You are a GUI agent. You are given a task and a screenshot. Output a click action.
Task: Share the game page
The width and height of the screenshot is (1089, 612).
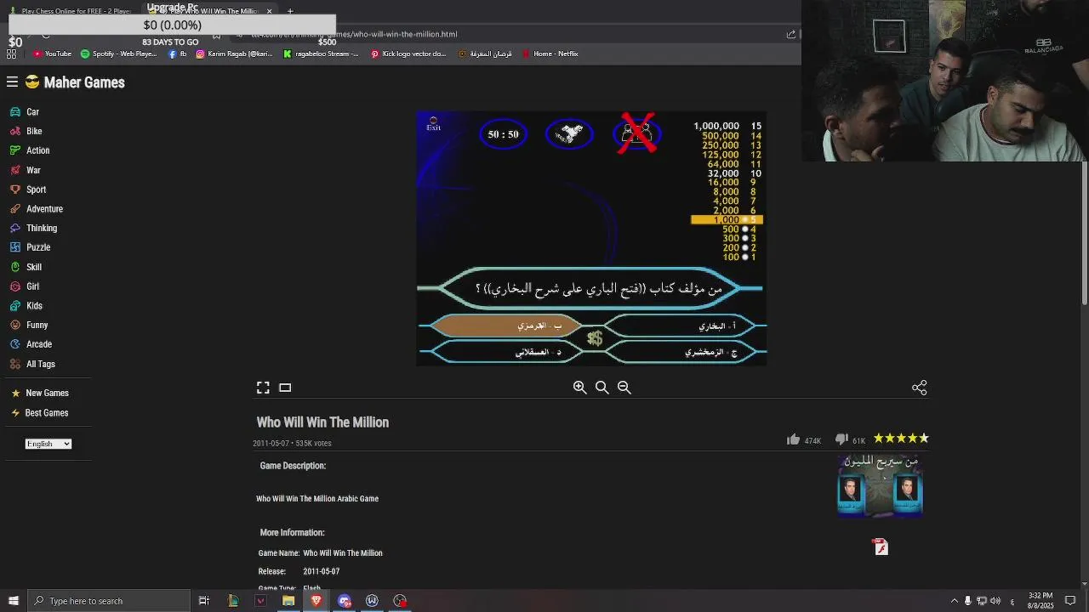(919, 388)
